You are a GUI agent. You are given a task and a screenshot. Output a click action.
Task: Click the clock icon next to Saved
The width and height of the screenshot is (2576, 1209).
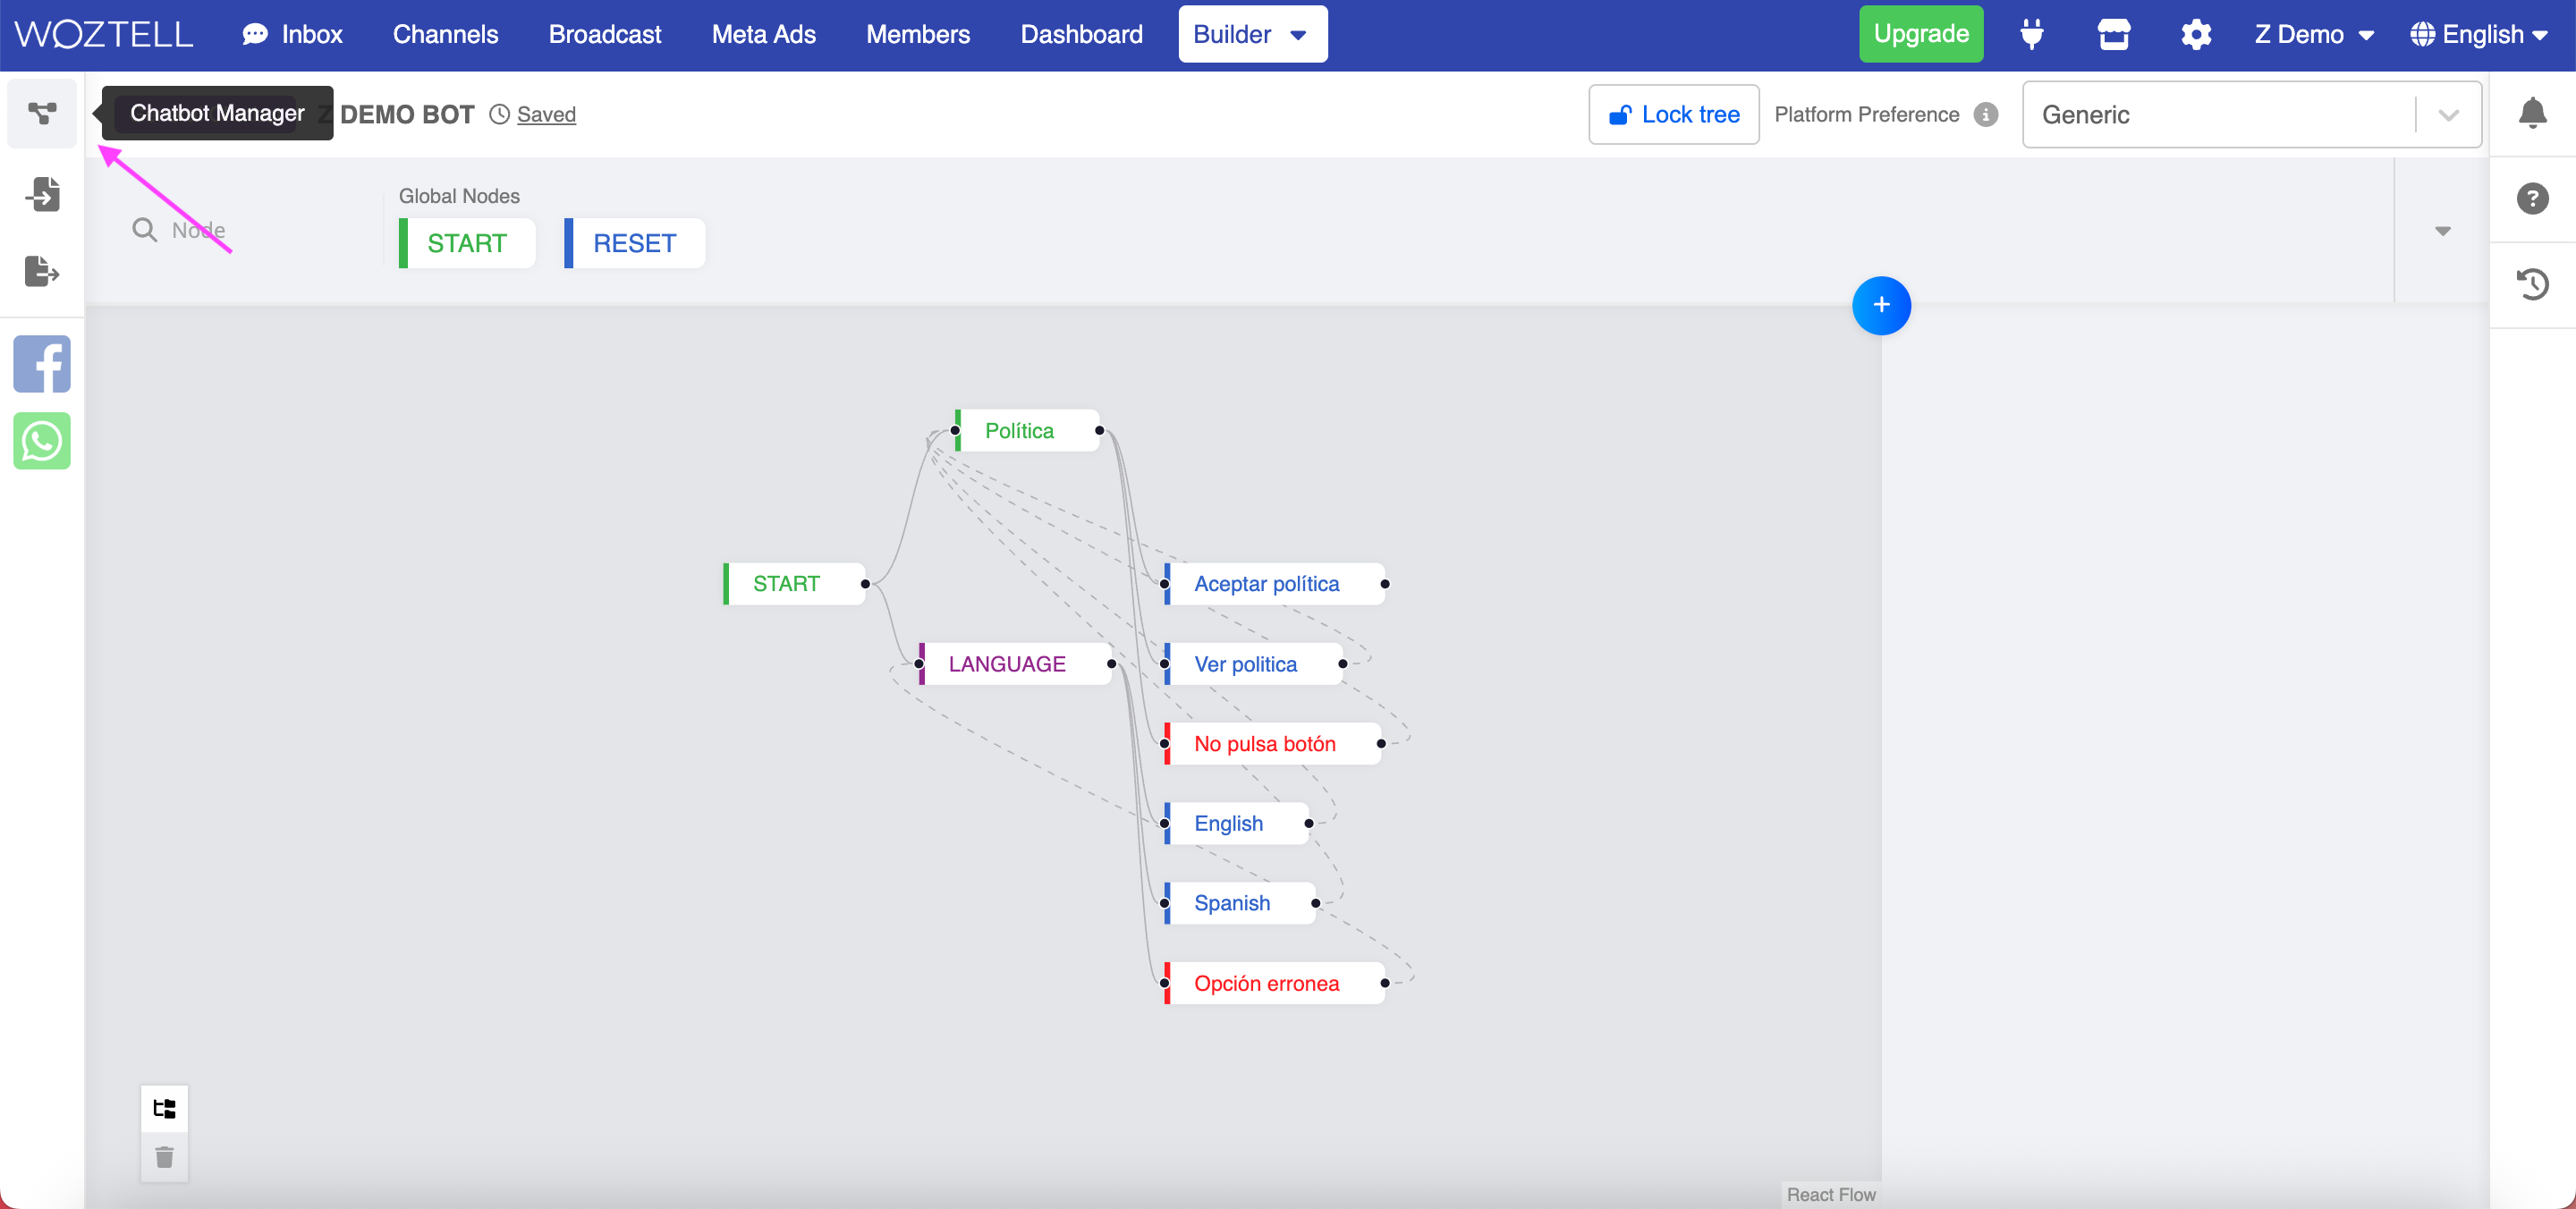point(499,115)
